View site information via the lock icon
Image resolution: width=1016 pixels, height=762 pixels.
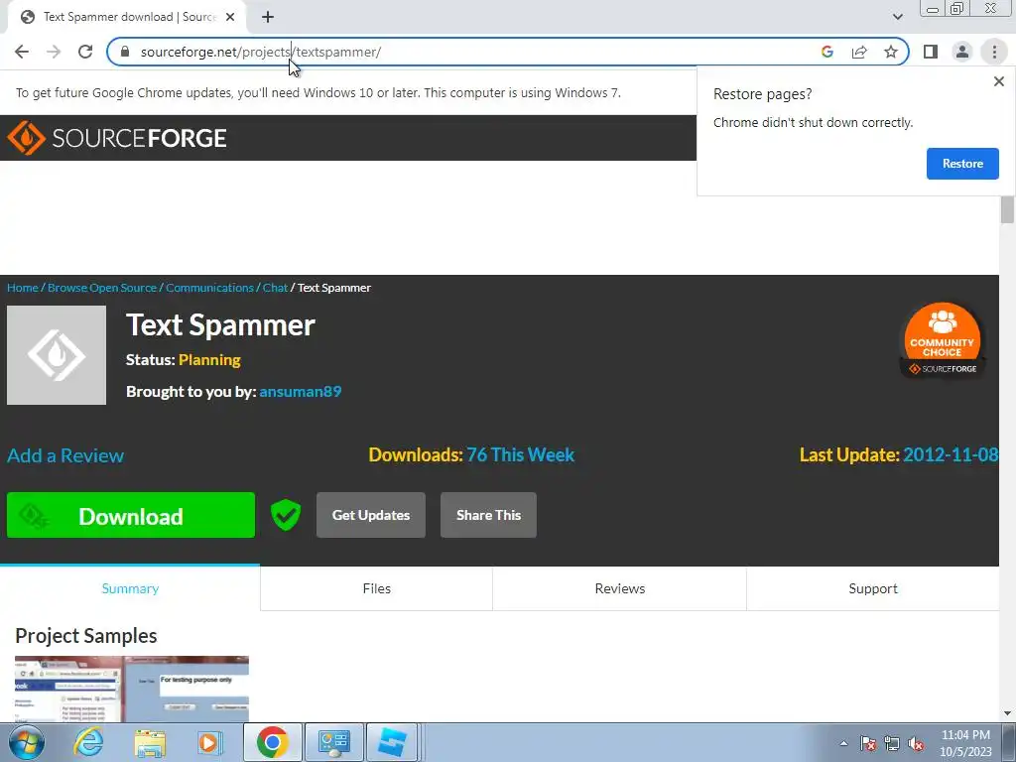[126, 52]
